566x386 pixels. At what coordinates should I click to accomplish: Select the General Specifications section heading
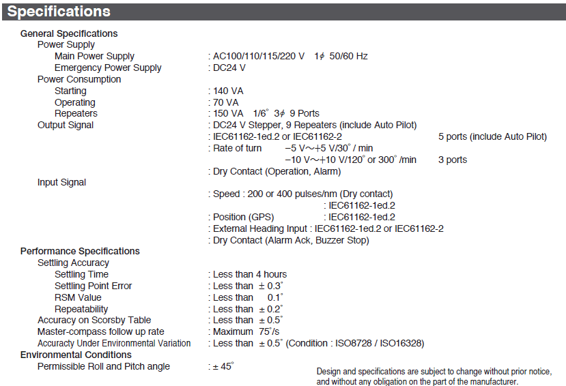pos(69,33)
